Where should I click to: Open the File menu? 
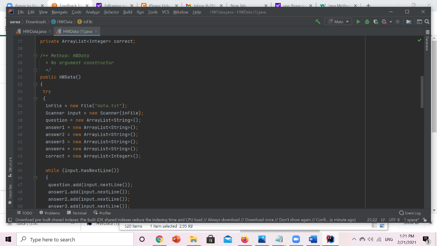[x=21, y=12]
